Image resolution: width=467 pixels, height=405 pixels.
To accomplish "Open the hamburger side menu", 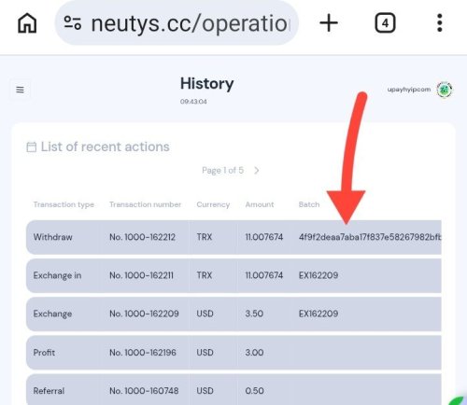I will tap(20, 90).
